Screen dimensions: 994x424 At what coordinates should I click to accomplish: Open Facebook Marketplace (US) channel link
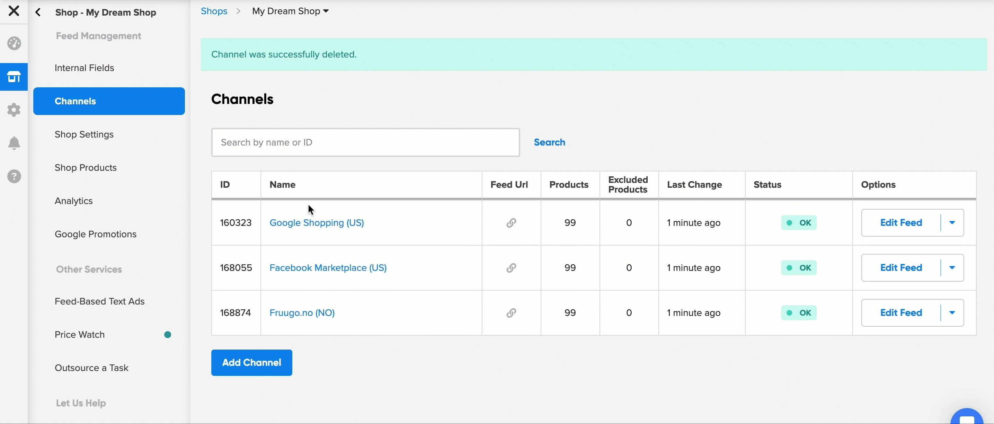328,268
